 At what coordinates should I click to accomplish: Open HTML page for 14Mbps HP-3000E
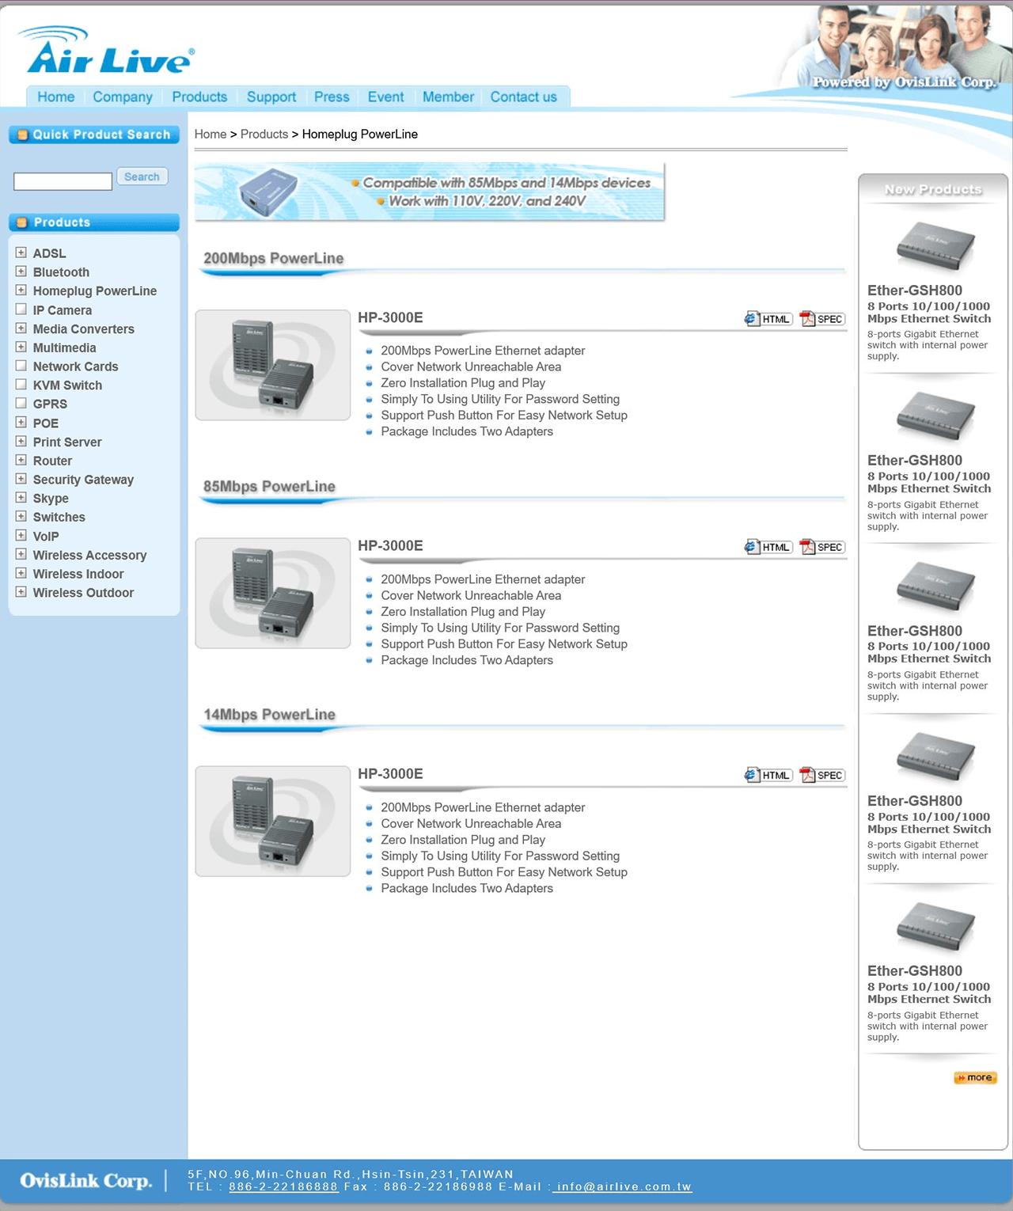tap(768, 775)
